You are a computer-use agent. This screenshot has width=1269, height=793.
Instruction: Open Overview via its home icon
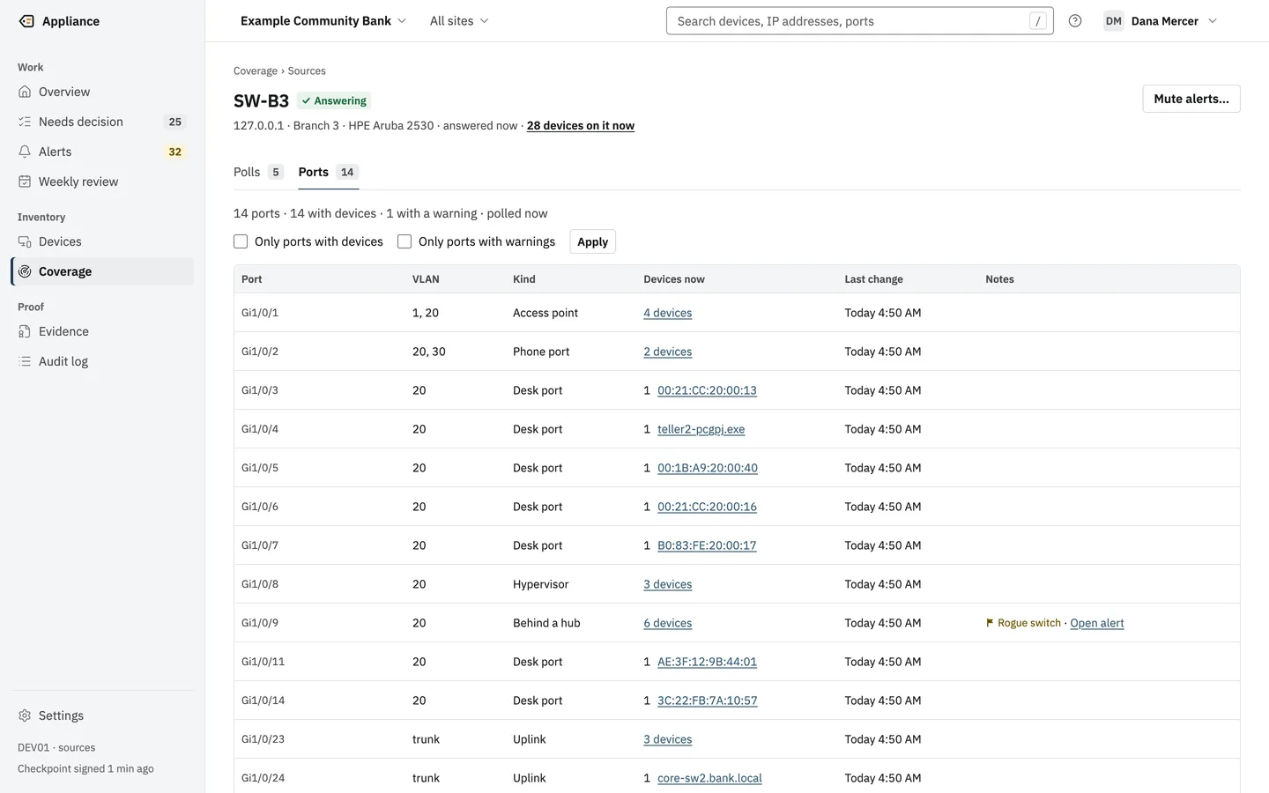25,92
